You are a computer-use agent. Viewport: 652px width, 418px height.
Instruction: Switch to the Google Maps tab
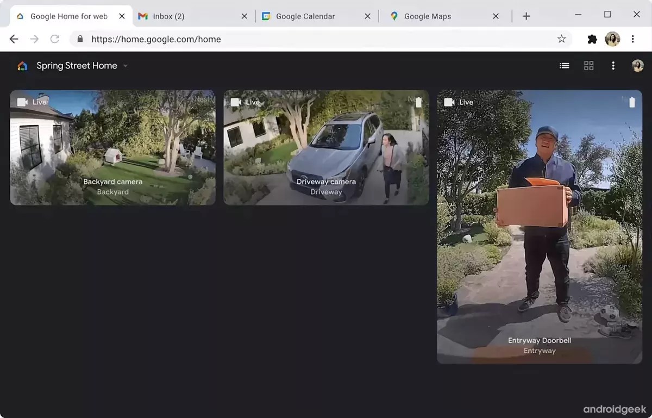pyautogui.click(x=429, y=16)
